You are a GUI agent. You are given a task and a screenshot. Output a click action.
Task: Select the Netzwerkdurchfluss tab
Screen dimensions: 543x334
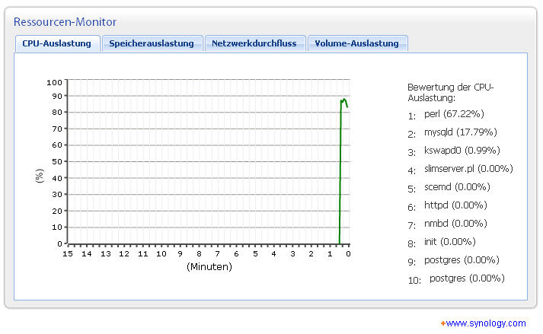(254, 43)
